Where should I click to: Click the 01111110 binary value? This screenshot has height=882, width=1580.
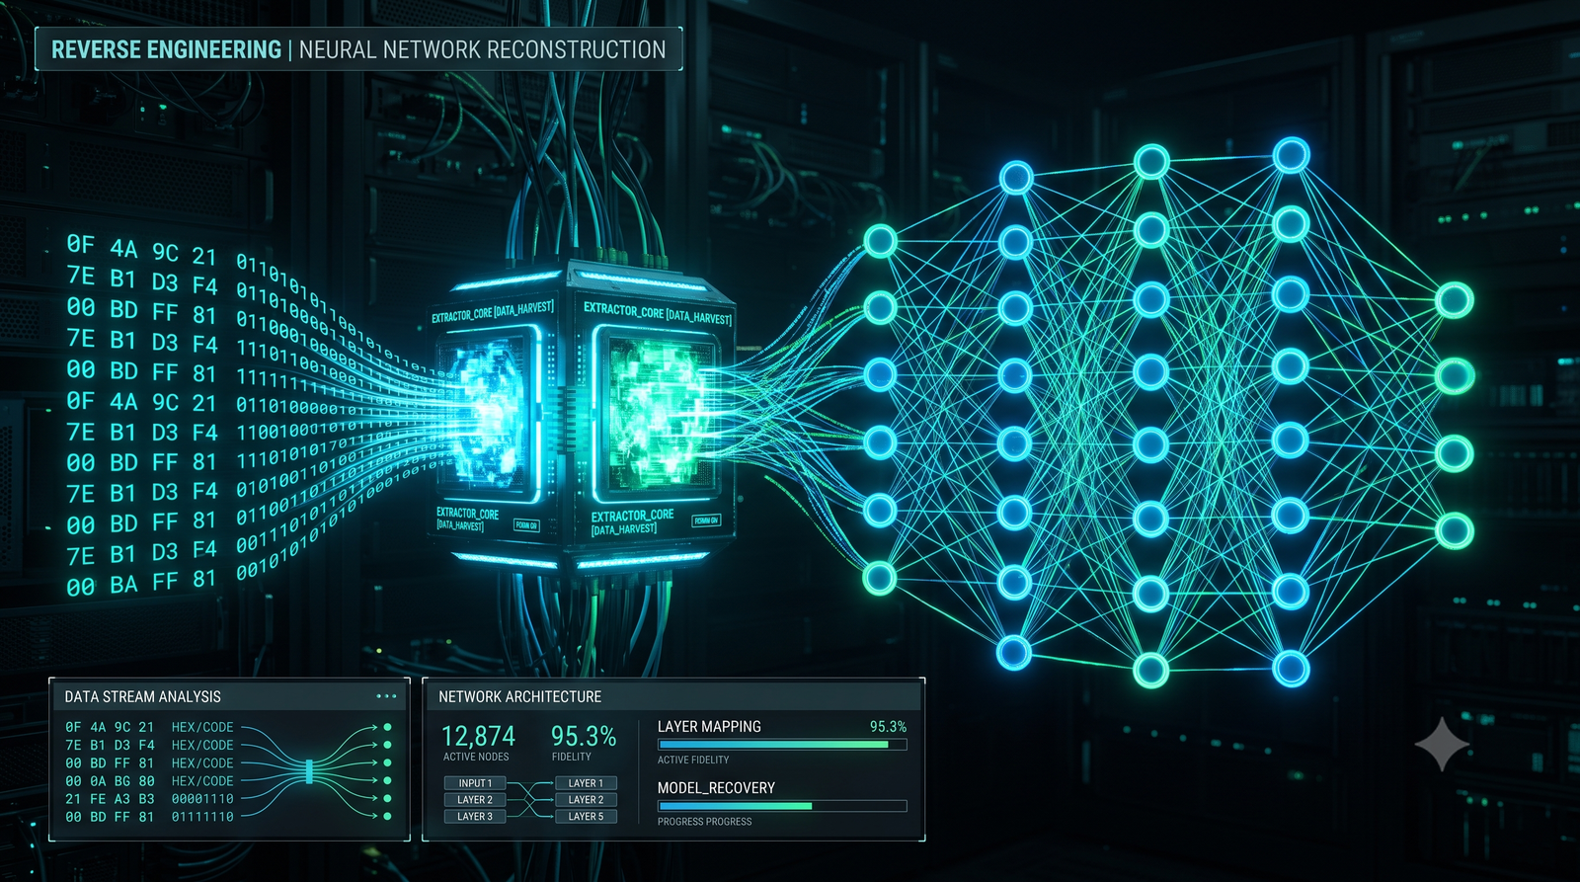pos(202,817)
